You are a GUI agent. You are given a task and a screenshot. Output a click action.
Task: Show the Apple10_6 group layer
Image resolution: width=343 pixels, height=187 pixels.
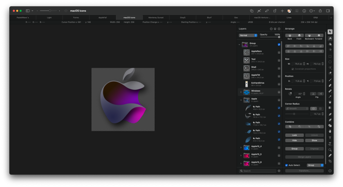pos(279,163)
